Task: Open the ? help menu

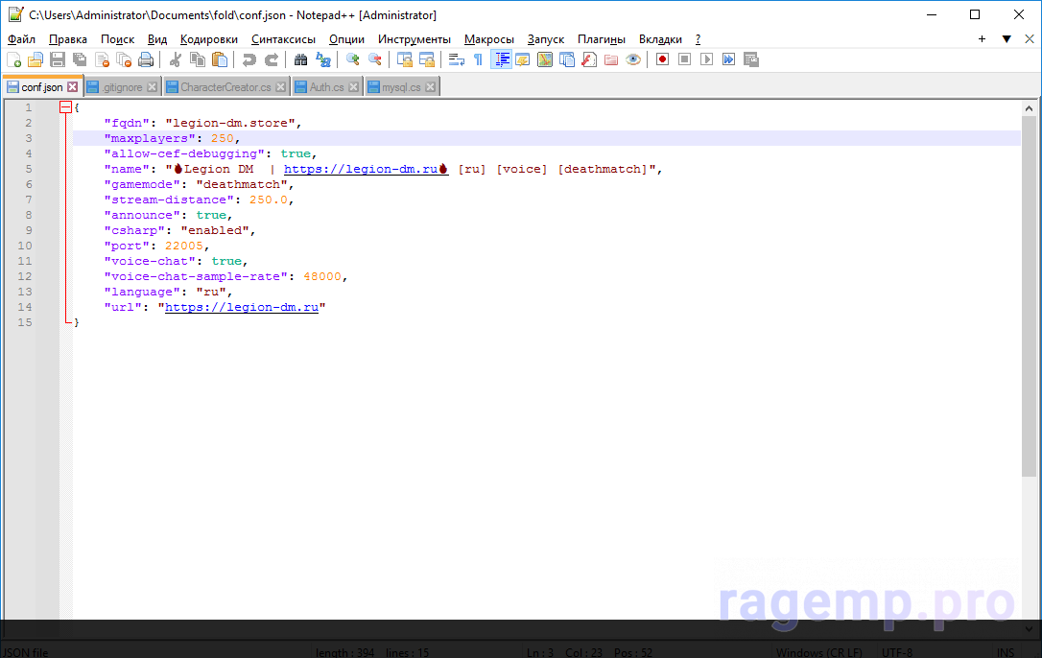Action: pos(698,39)
